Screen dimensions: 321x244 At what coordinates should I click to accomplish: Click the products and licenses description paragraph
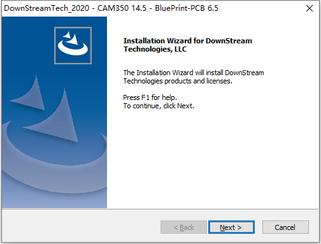click(194, 77)
